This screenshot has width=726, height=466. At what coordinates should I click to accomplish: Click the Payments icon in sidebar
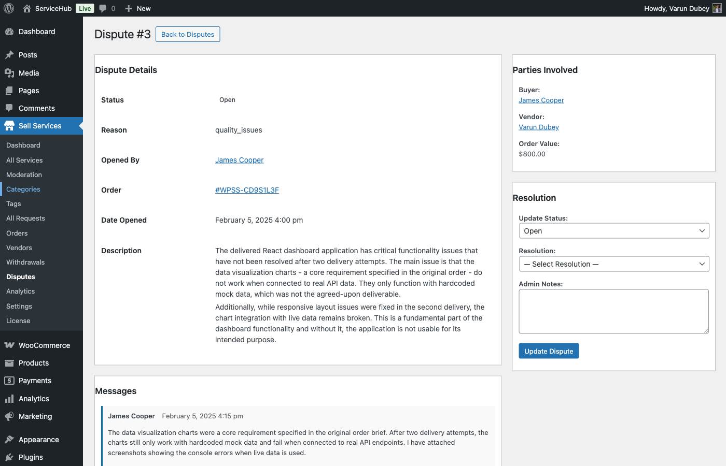click(9, 381)
